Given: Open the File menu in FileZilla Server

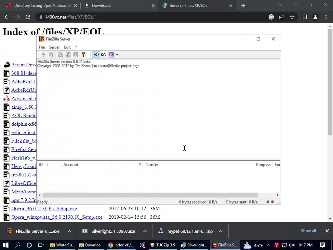Looking at the screenshot, I should tap(42, 47).
